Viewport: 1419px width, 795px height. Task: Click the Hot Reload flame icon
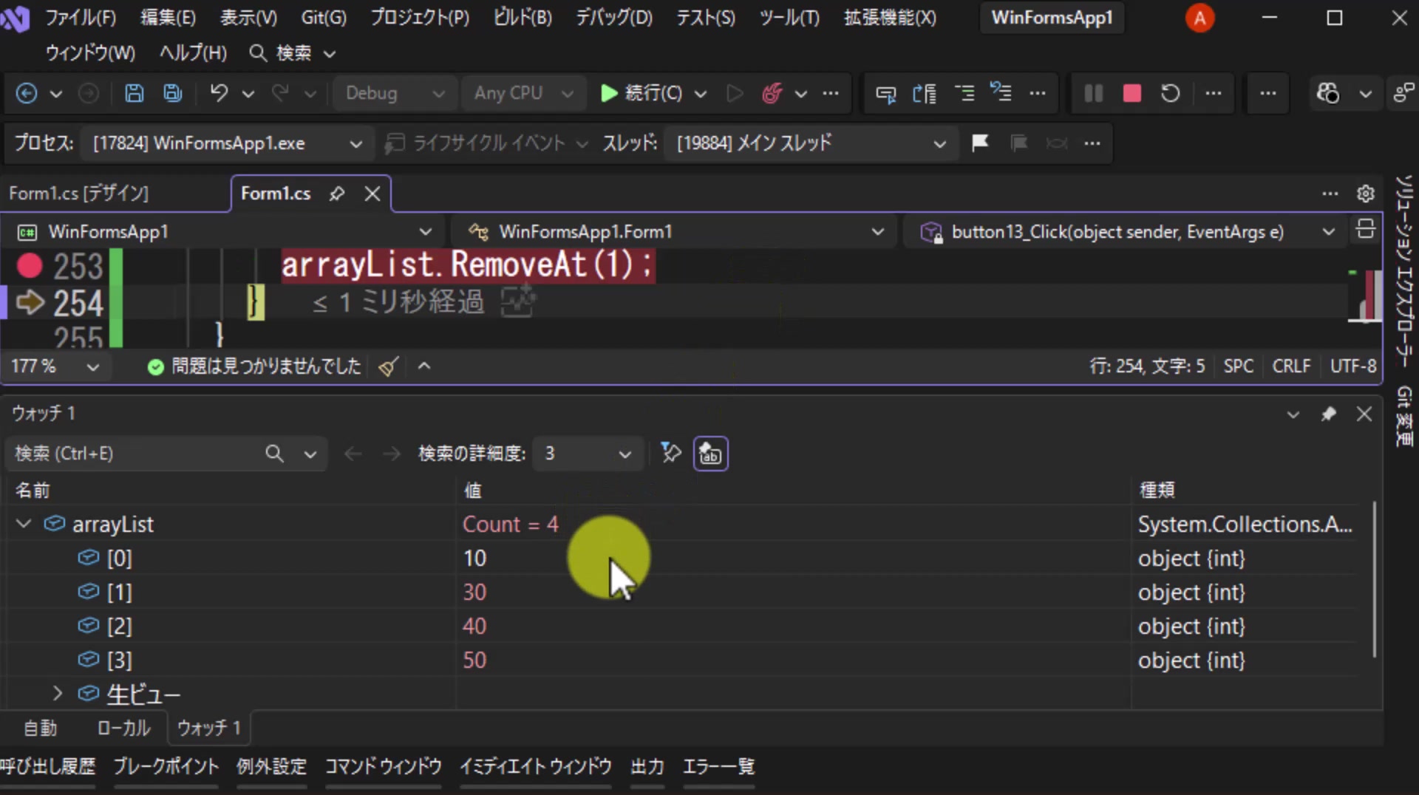point(772,93)
